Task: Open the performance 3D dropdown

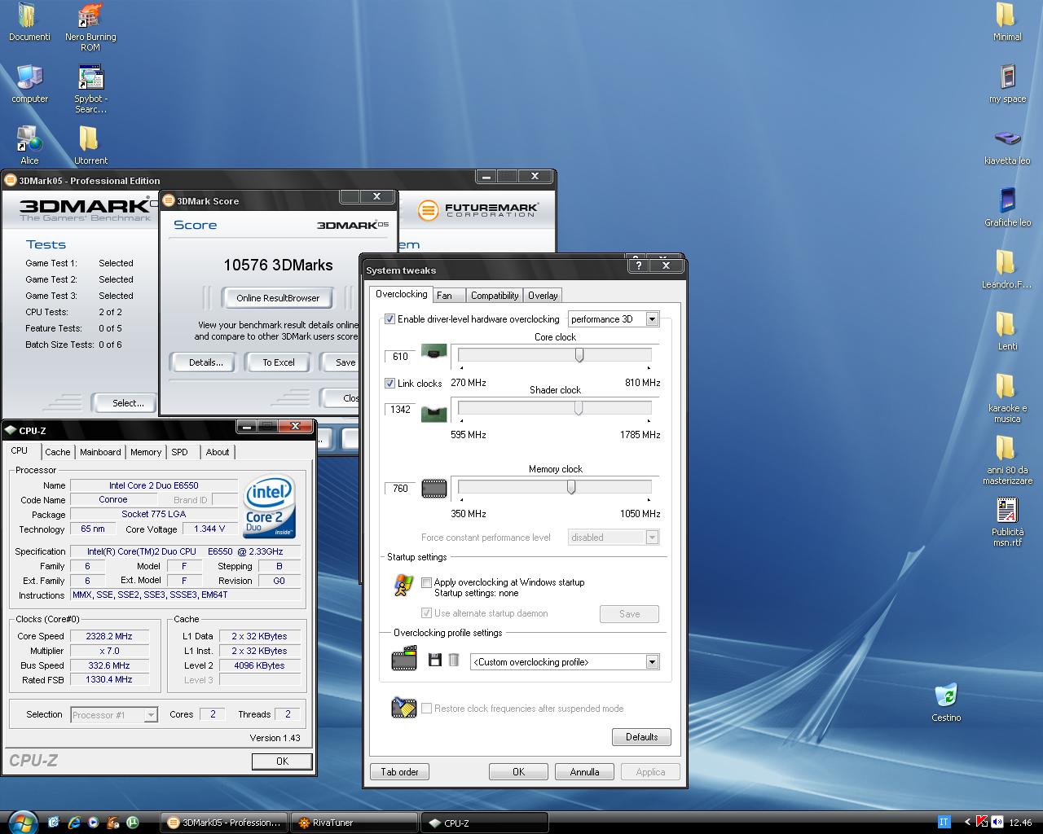Action: pos(614,319)
